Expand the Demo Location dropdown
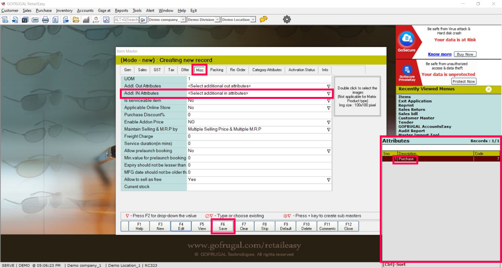 253,20
